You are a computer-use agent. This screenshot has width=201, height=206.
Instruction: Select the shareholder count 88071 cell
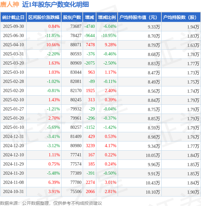tap(76, 45)
